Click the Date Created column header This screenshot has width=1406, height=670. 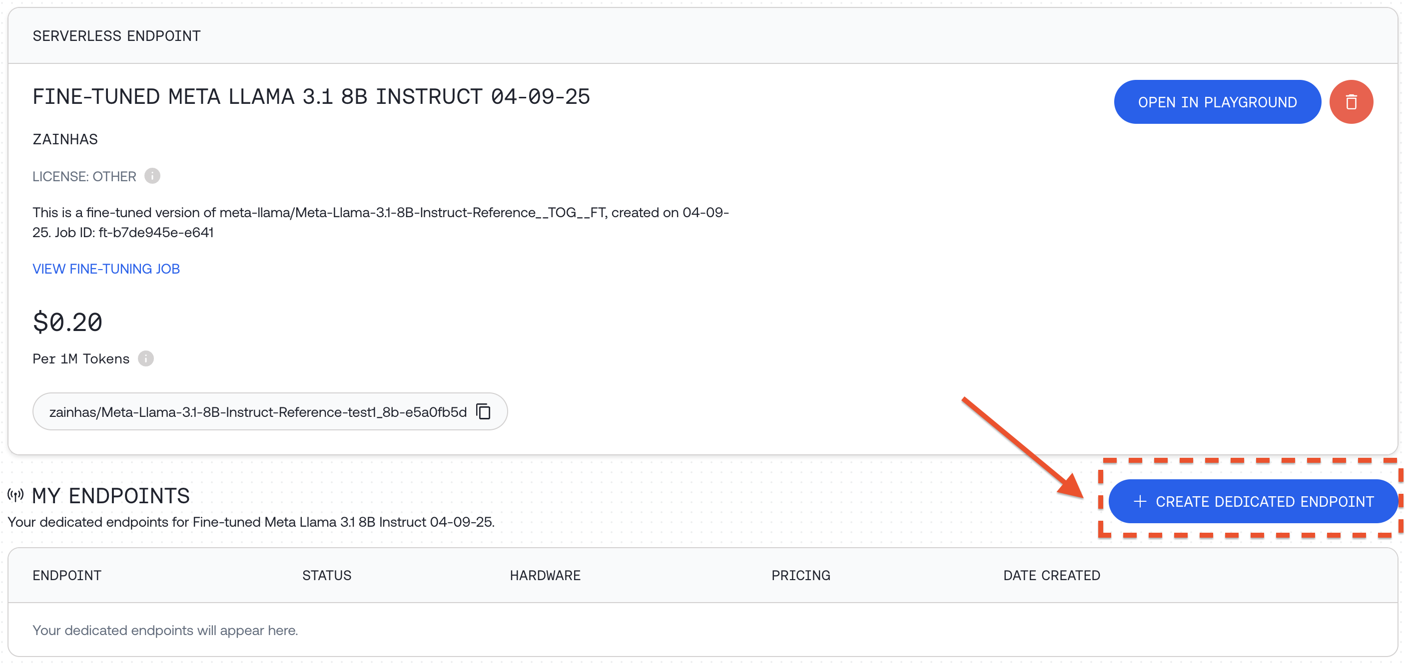(x=1051, y=575)
